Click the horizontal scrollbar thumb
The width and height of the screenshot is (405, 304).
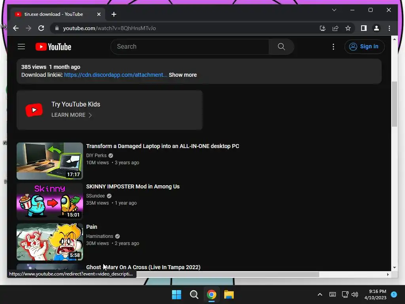coord(227,274)
